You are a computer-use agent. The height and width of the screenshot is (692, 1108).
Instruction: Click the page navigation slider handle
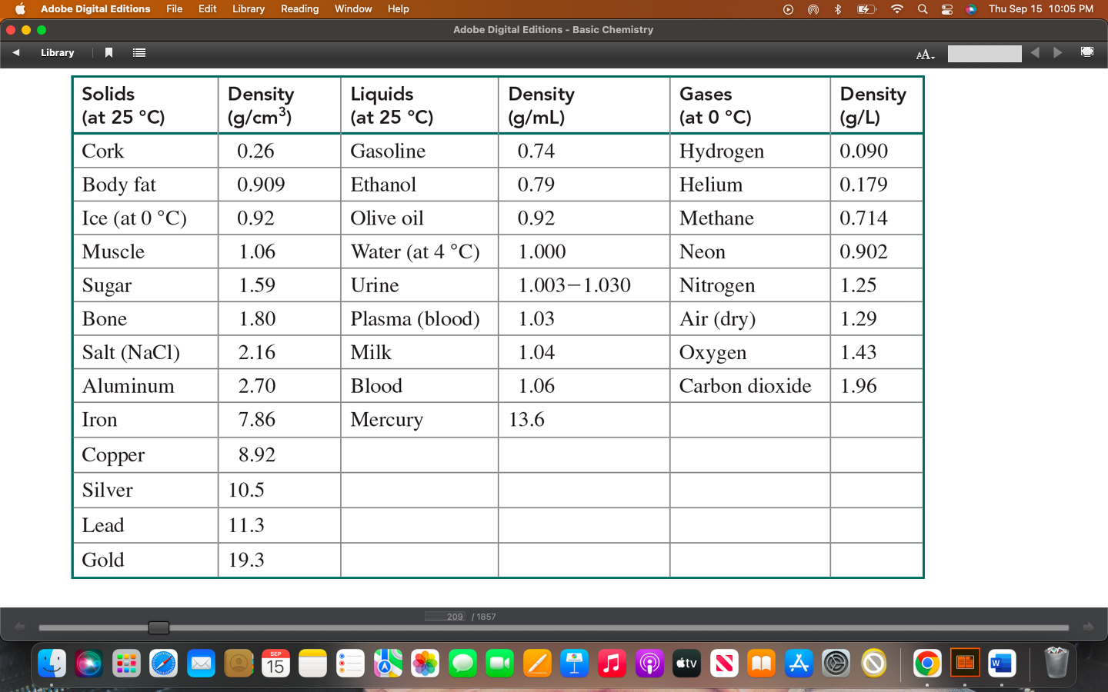159,627
